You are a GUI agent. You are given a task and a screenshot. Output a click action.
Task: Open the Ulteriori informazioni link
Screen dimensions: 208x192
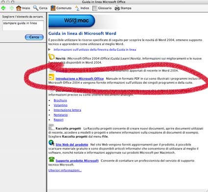65,170
